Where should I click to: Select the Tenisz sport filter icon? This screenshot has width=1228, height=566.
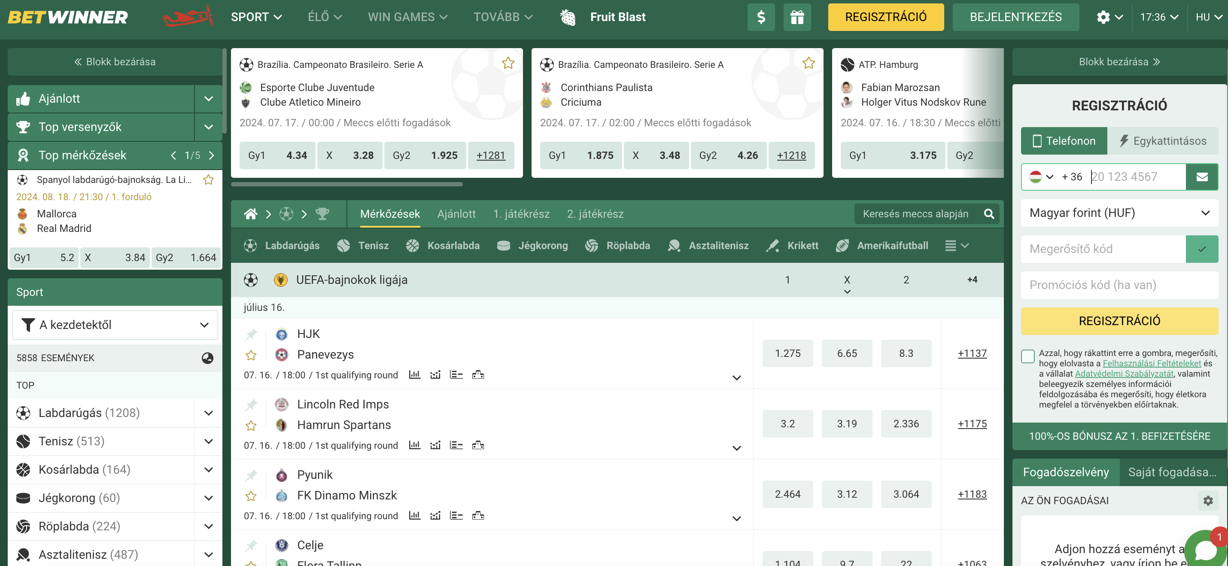pyautogui.click(x=345, y=246)
